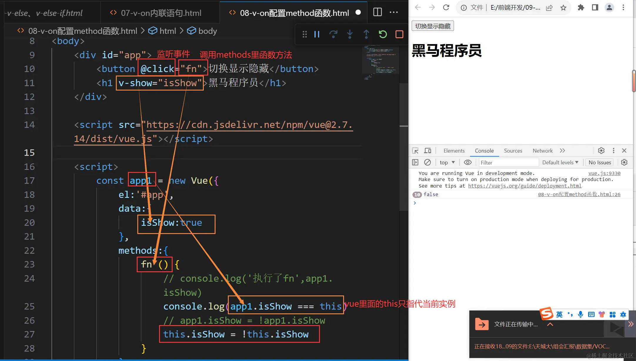Click the console prompt arrow line
The width and height of the screenshot is (636, 361).
pos(520,203)
